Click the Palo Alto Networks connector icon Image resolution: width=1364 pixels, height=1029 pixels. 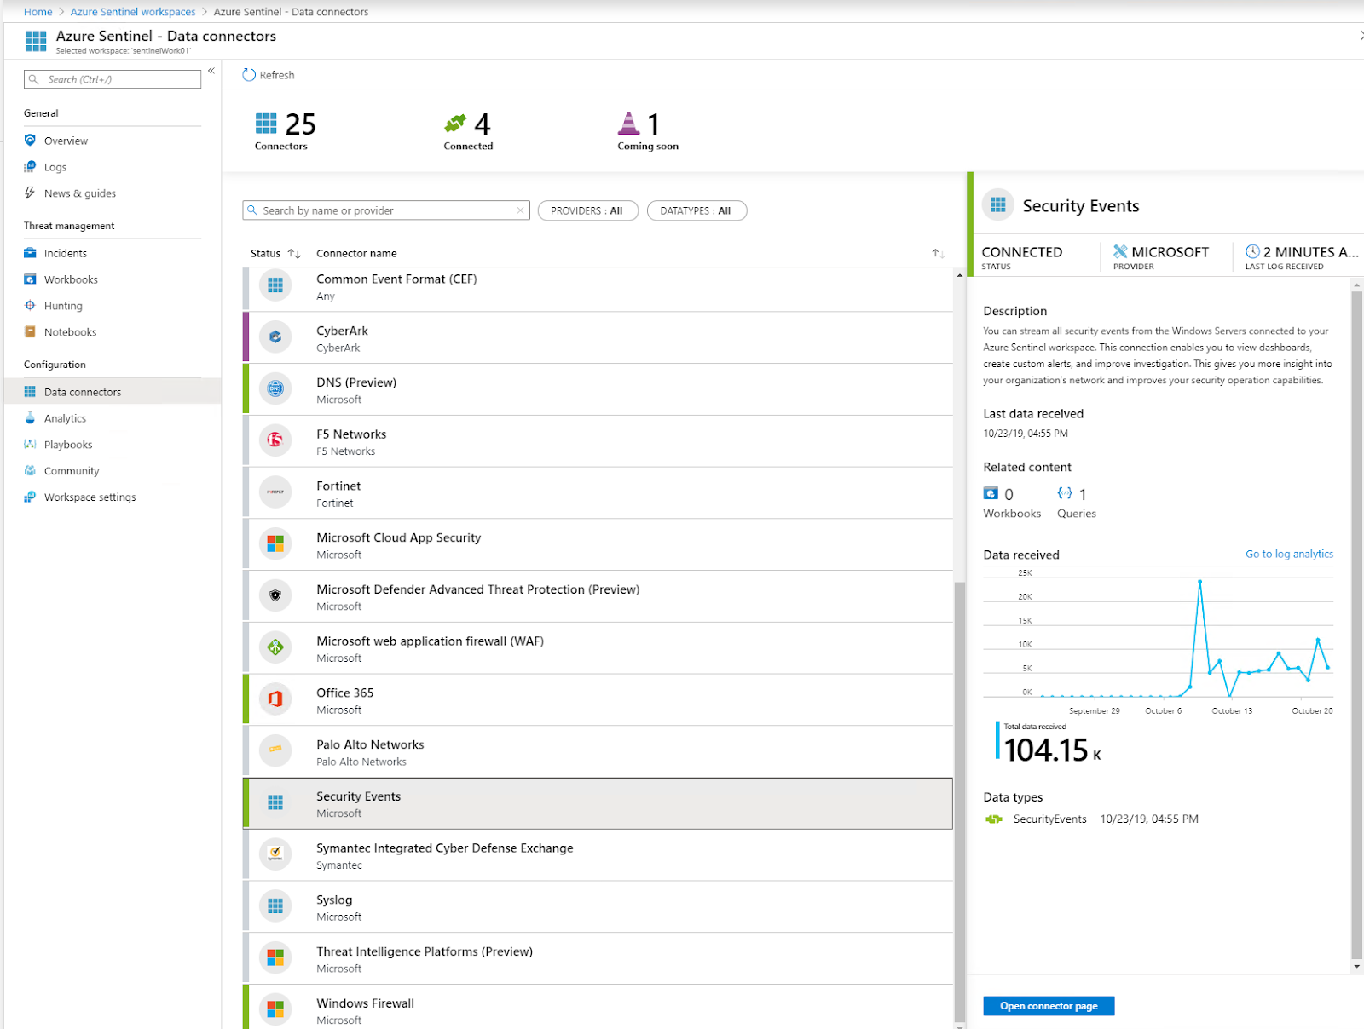click(x=275, y=751)
